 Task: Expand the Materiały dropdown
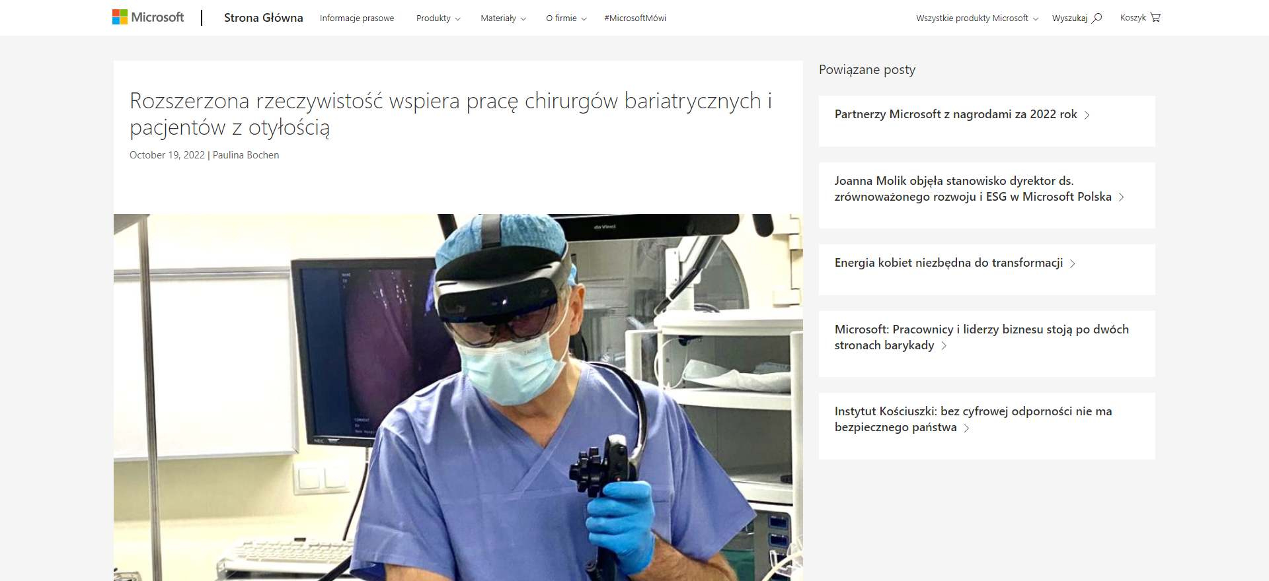[503, 18]
